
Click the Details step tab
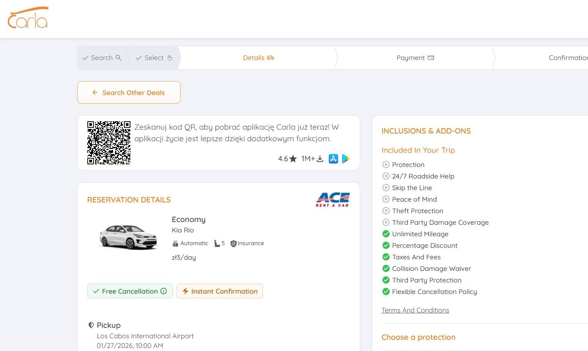[258, 58]
